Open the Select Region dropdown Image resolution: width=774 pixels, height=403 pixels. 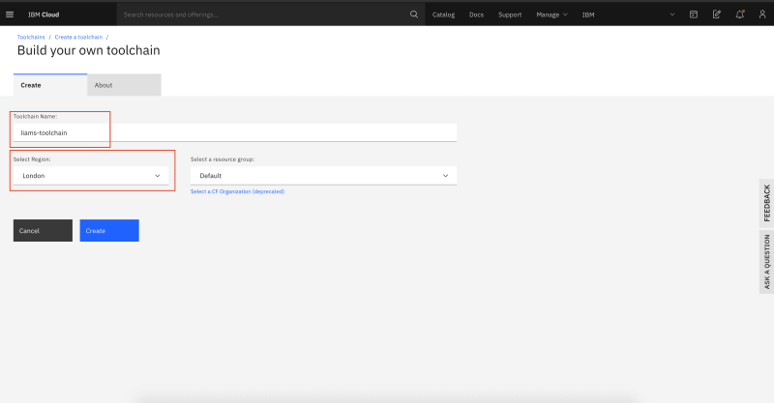coord(91,176)
